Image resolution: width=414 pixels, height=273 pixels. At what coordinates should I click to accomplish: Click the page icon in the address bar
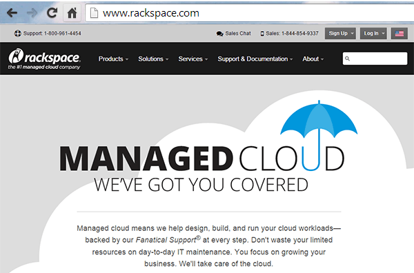(x=94, y=13)
